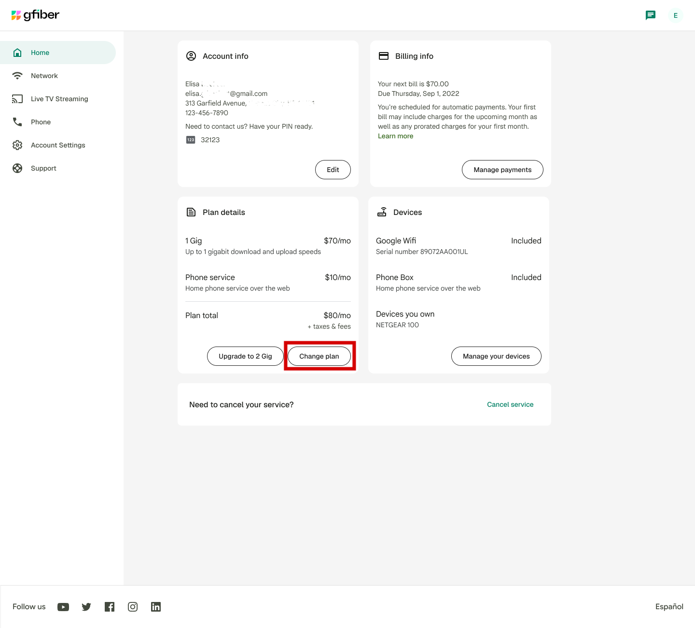Open the LinkedIn social icon
Screen dimensions: 695x628
(156, 607)
